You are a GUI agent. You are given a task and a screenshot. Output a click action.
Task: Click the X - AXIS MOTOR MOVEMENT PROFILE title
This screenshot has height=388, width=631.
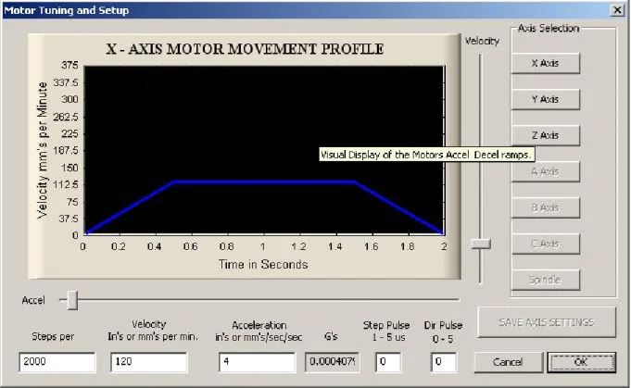(x=245, y=49)
